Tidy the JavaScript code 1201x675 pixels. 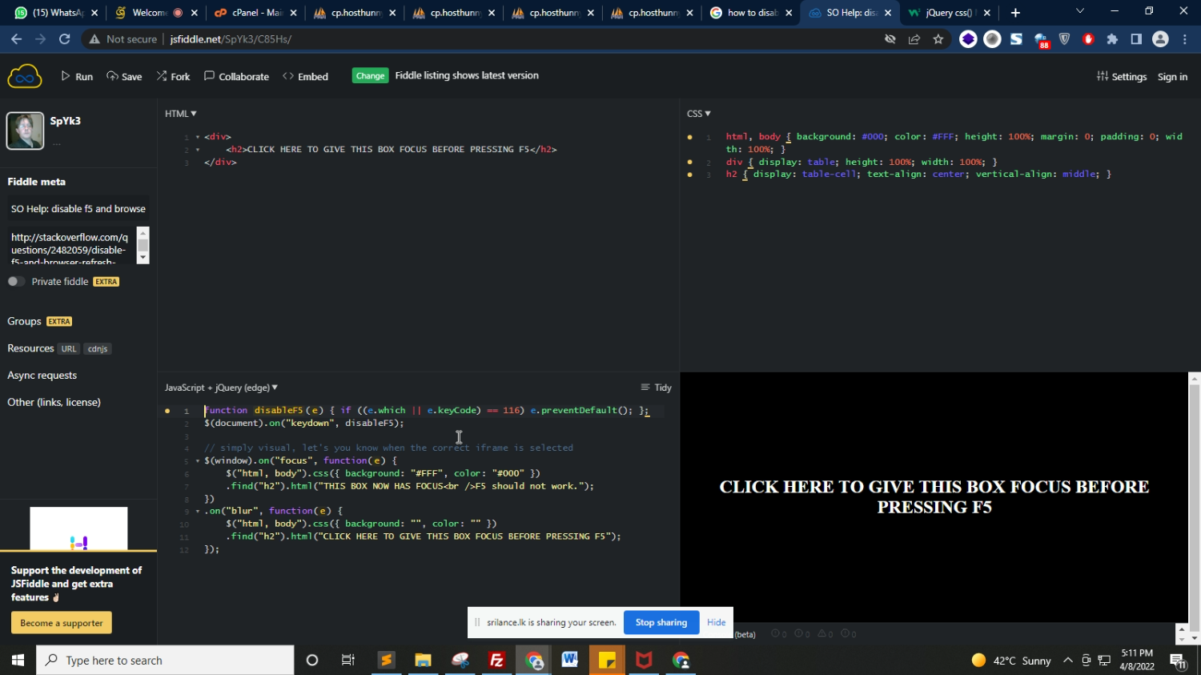tap(657, 388)
